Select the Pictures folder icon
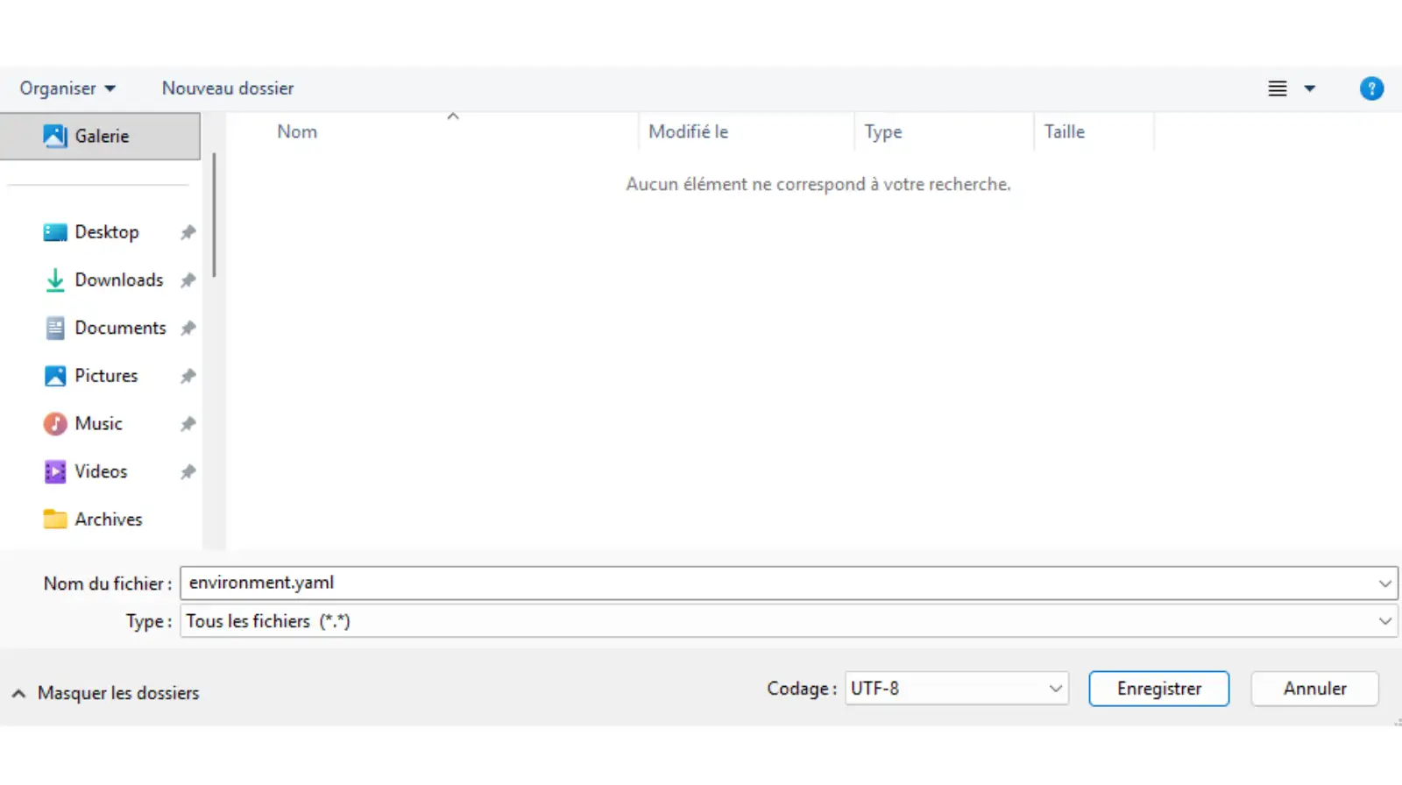 coord(54,376)
